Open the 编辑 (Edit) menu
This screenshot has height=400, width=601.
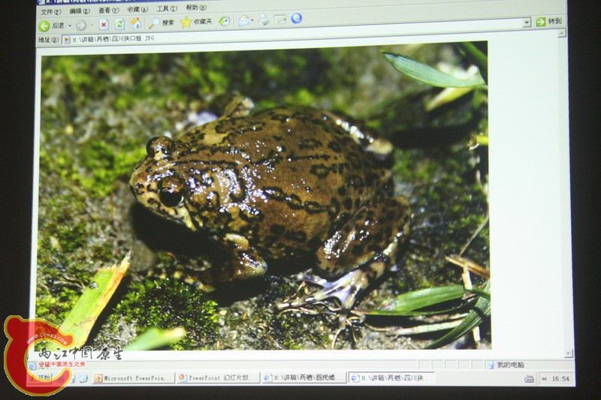pos(80,11)
